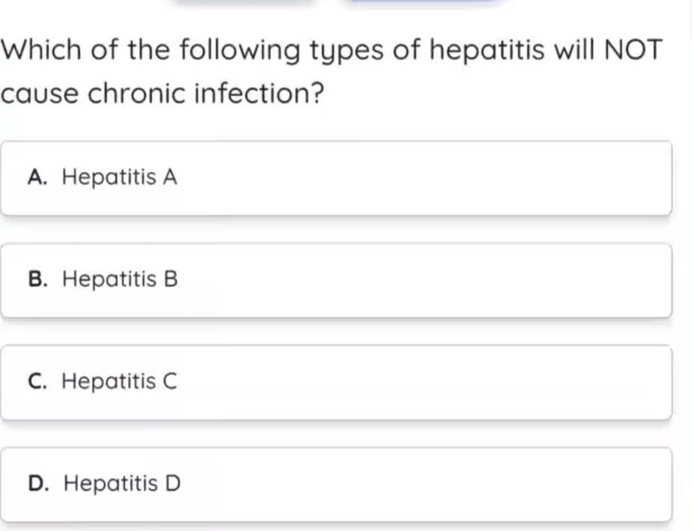The image size is (694, 531).
Task: Select answer option A, Hepatitis A
Action: pyautogui.click(x=335, y=178)
